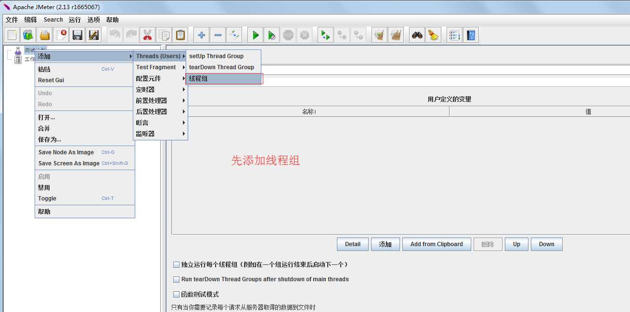Click the Add from Clipboard button
The height and width of the screenshot is (312, 630).
pos(437,244)
